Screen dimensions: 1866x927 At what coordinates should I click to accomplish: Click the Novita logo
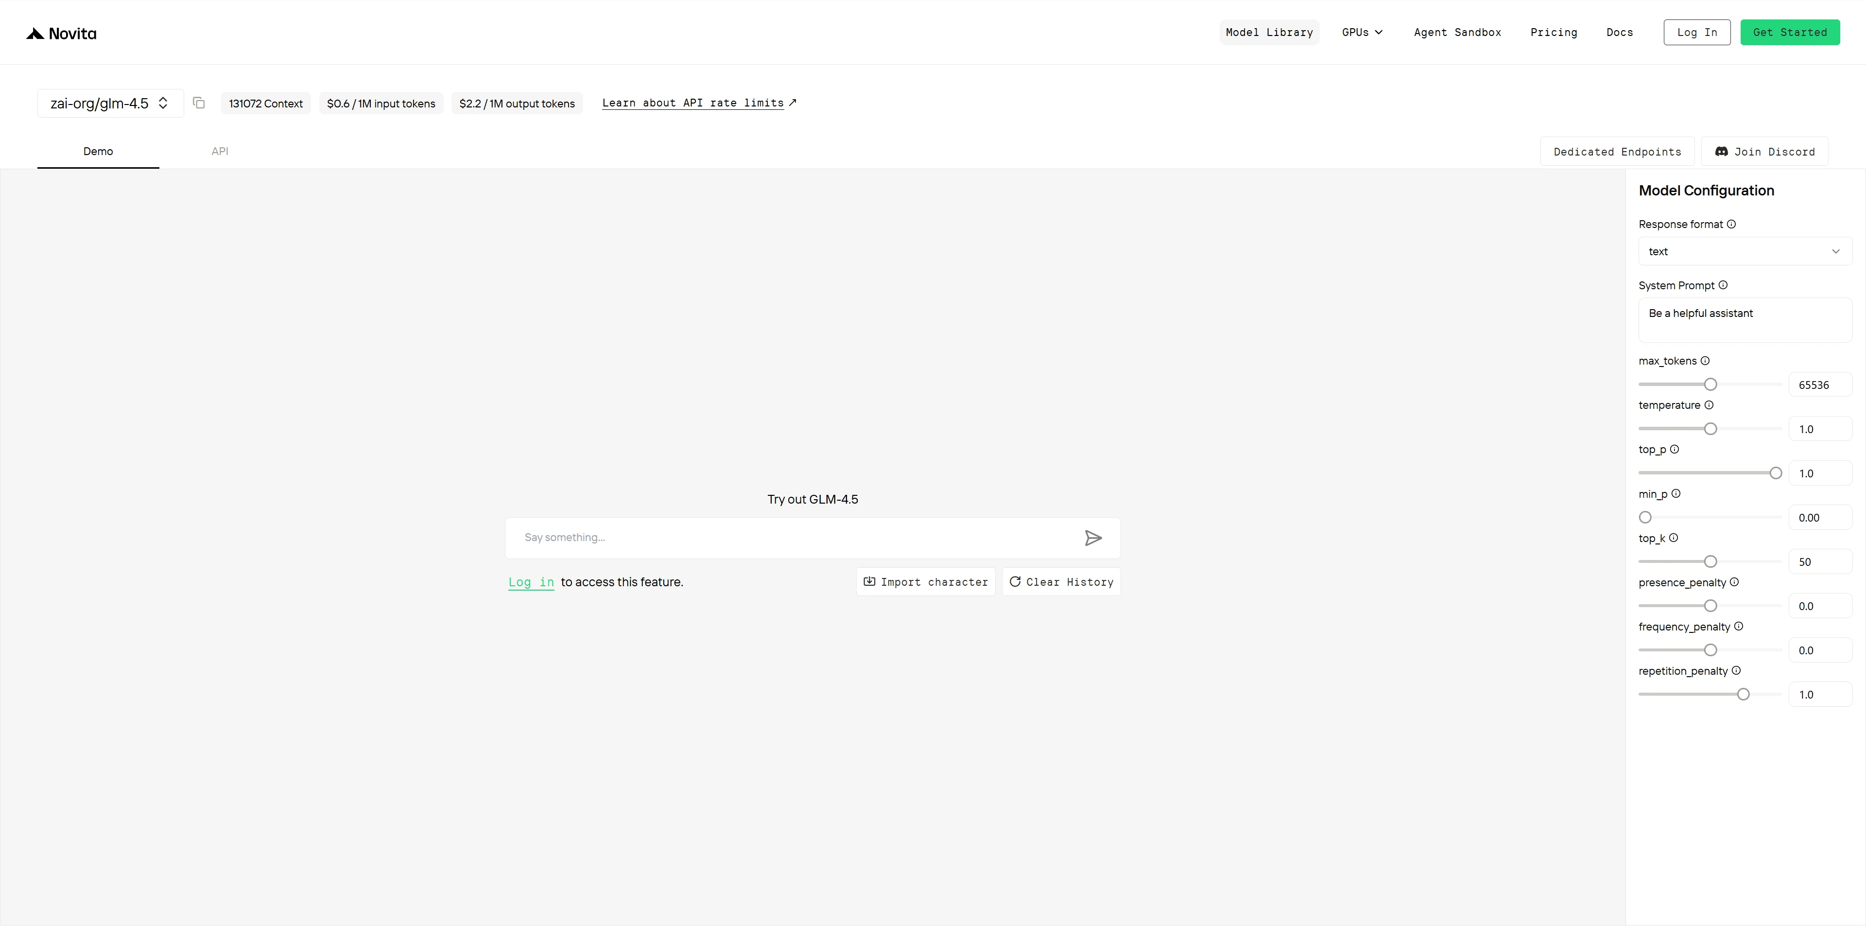click(62, 34)
